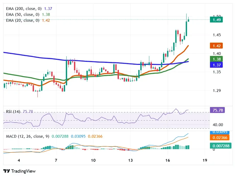
Task: Click the 1.40 price axis label
Action: (217, 53)
